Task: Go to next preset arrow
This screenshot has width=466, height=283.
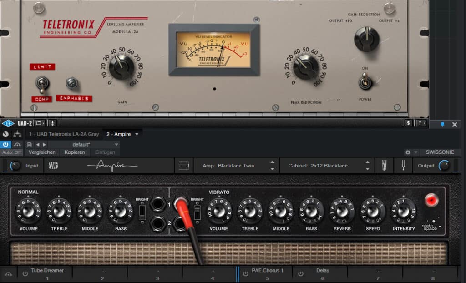Action: click(44, 145)
